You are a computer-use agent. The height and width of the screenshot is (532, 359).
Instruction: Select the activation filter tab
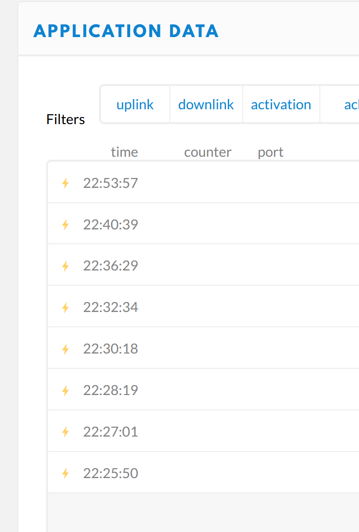coord(281,104)
